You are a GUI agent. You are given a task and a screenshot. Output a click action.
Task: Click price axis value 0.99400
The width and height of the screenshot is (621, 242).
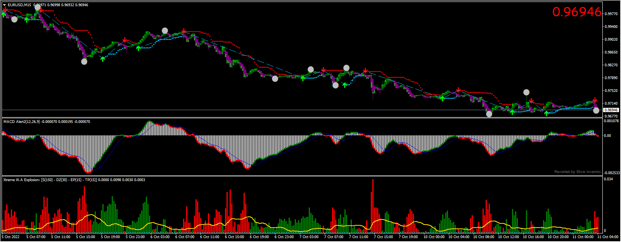pos(611,27)
